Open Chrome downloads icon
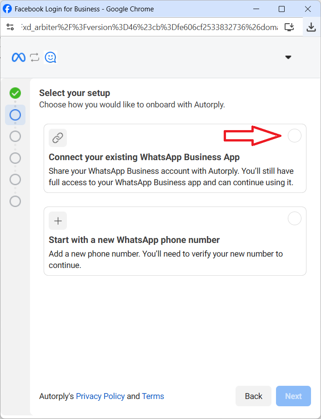Viewport: 321px width, 419px height. 311,27
